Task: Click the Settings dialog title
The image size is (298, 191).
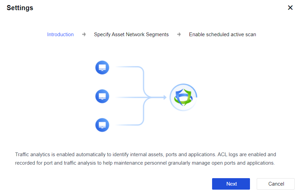Action: click(x=20, y=8)
